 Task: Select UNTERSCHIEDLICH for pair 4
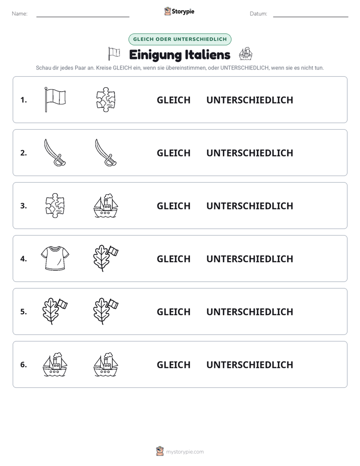(250, 259)
